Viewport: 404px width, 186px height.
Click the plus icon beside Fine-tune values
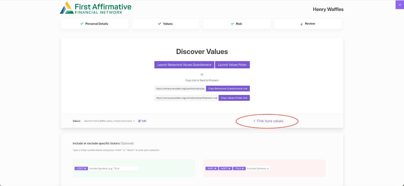point(254,121)
